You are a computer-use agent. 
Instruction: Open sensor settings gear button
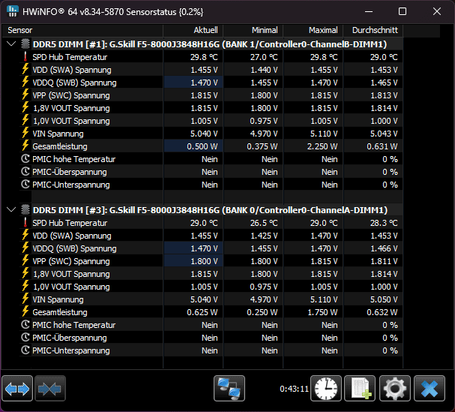[394, 389]
